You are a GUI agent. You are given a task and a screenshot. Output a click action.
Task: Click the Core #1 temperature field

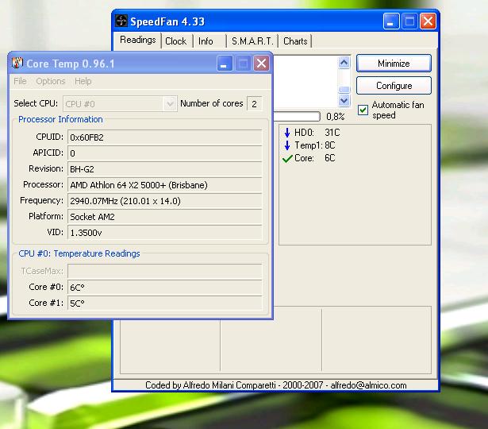164,303
